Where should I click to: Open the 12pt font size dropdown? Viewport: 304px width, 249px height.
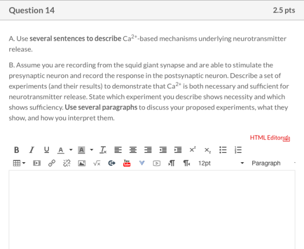(x=221, y=163)
